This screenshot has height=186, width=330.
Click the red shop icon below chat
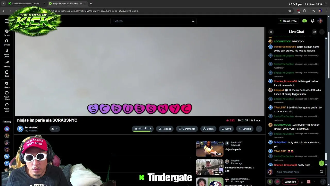click(277, 182)
